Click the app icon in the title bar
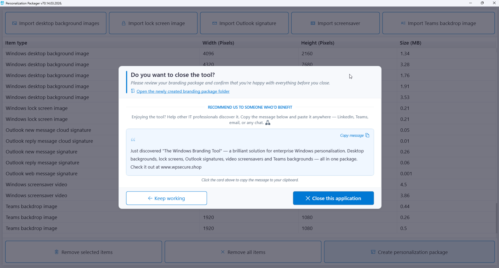Viewport: 499px width, 268px height. [x=2, y=3]
